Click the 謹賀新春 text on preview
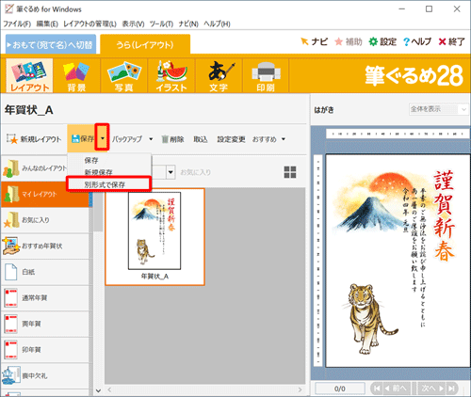 coord(445,216)
